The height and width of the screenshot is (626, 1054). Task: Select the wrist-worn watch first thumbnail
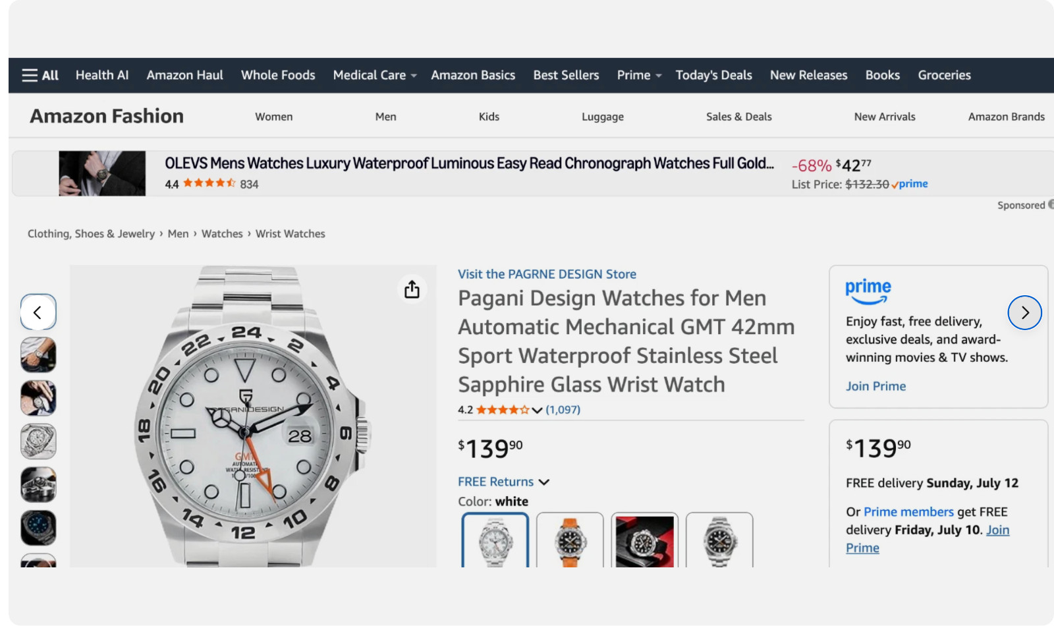coord(38,355)
